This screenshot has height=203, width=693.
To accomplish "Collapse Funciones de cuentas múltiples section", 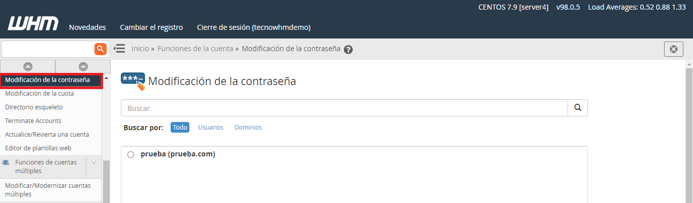I will tap(93, 163).
